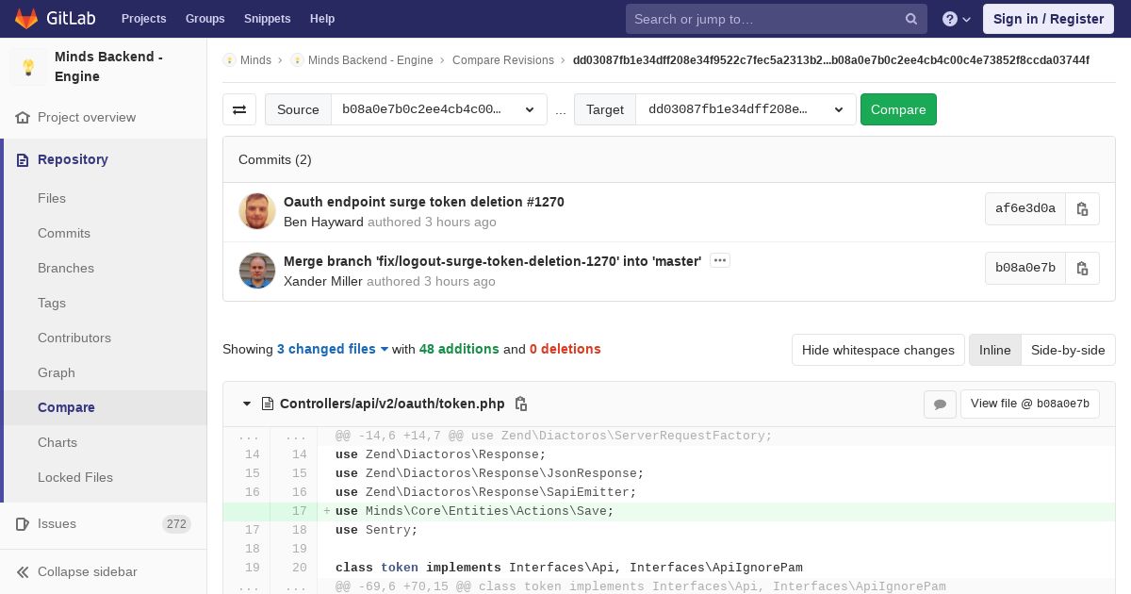Image resolution: width=1131 pixels, height=594 pixels.
Task: Open the Help question mark menu
Action: (x=957, y=19)
